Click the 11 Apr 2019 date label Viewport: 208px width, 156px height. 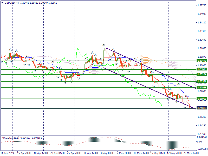click(x=7, y=153)
